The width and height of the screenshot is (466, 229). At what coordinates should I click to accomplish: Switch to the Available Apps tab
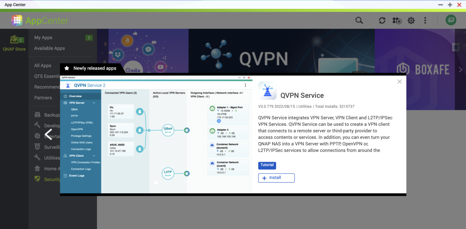(x=49, y=48)
